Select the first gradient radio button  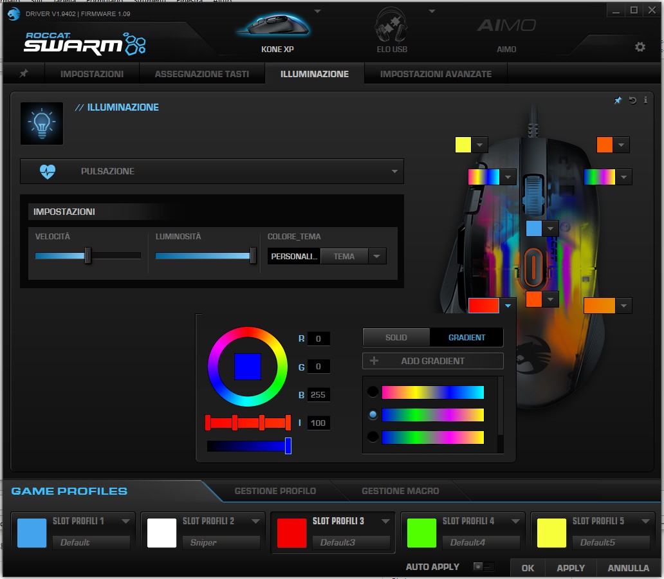[x=373, y=392]
